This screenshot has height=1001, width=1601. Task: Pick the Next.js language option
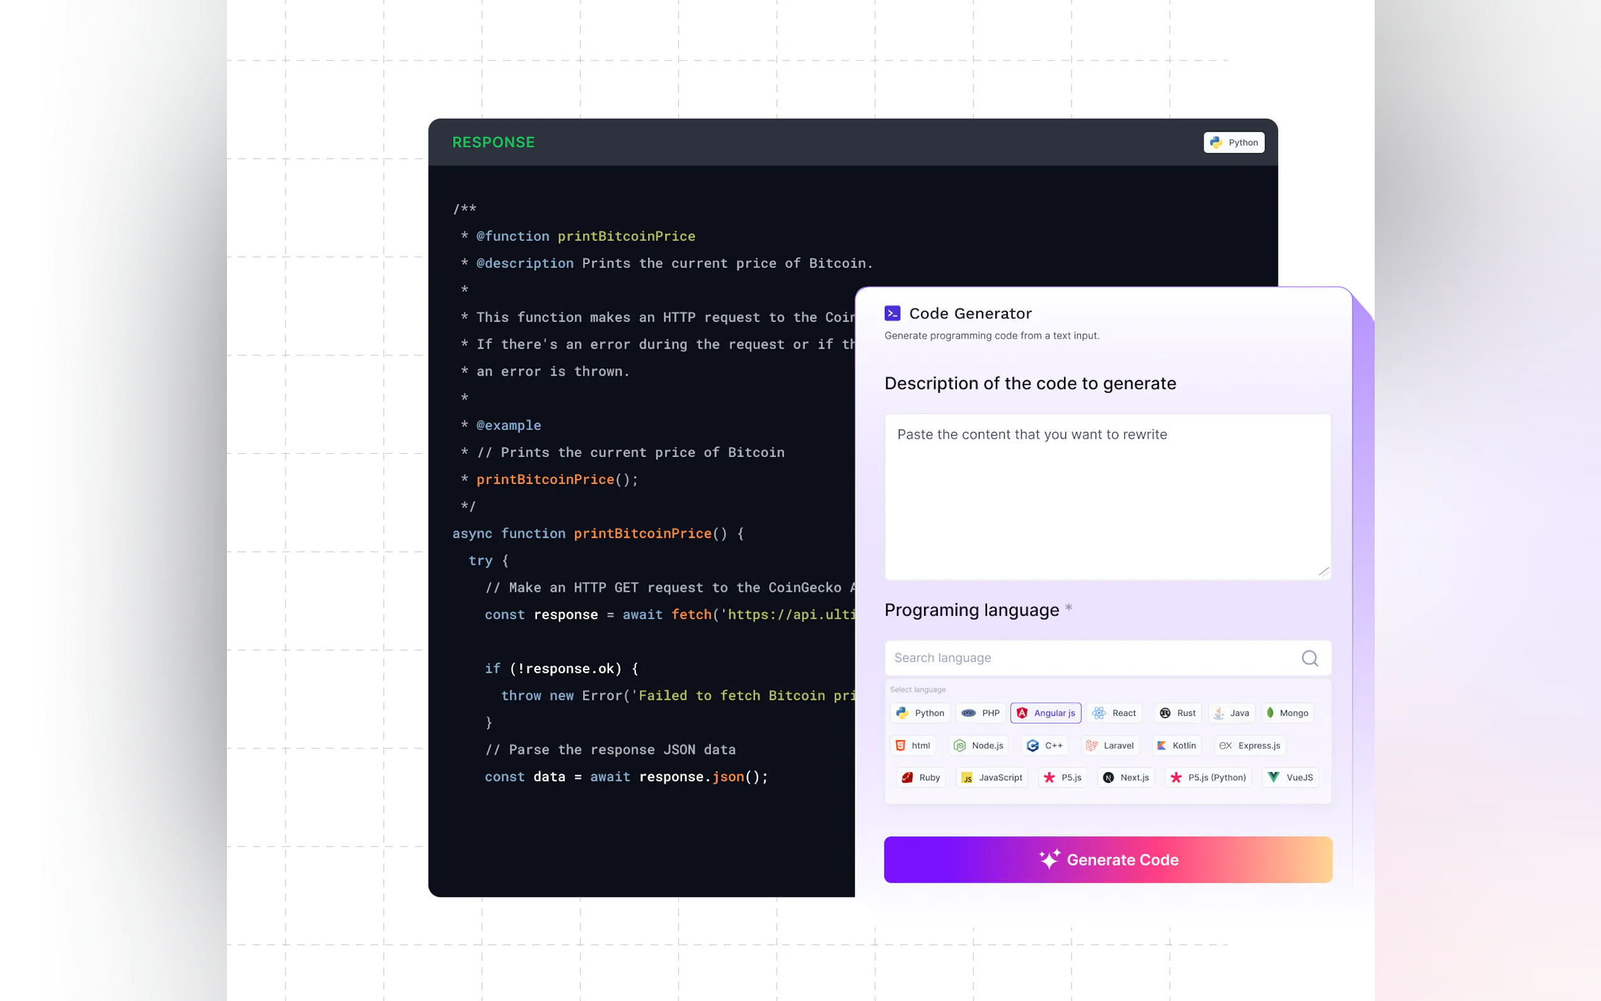[x=1126, y=777]
